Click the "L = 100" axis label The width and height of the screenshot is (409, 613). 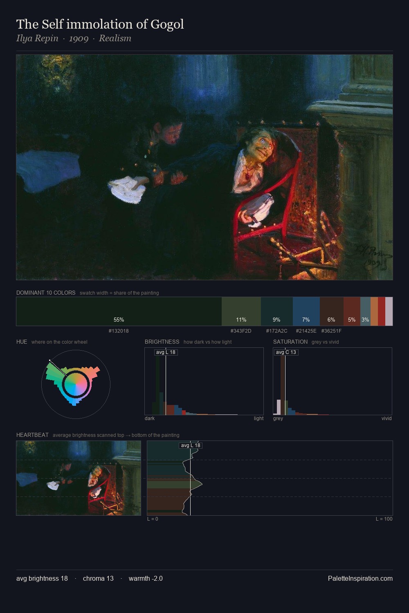pos(384,519)
